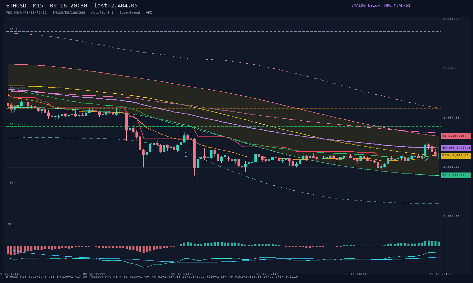Click the 2,301.30 price axis label

click(451, 216)
